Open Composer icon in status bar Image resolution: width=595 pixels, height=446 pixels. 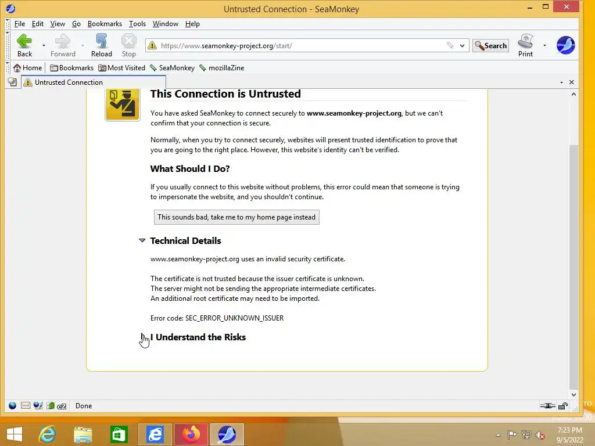pos(38,406)
